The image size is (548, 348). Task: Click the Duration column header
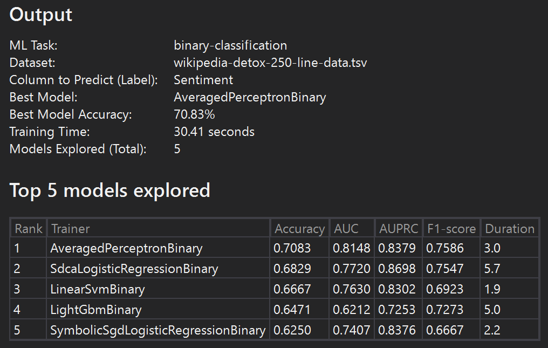pyautogui.click(x=509, y=229)
